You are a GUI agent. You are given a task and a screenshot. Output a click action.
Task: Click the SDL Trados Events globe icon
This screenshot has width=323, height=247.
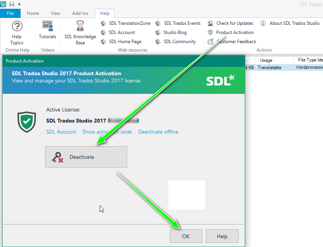pos(158,23)
